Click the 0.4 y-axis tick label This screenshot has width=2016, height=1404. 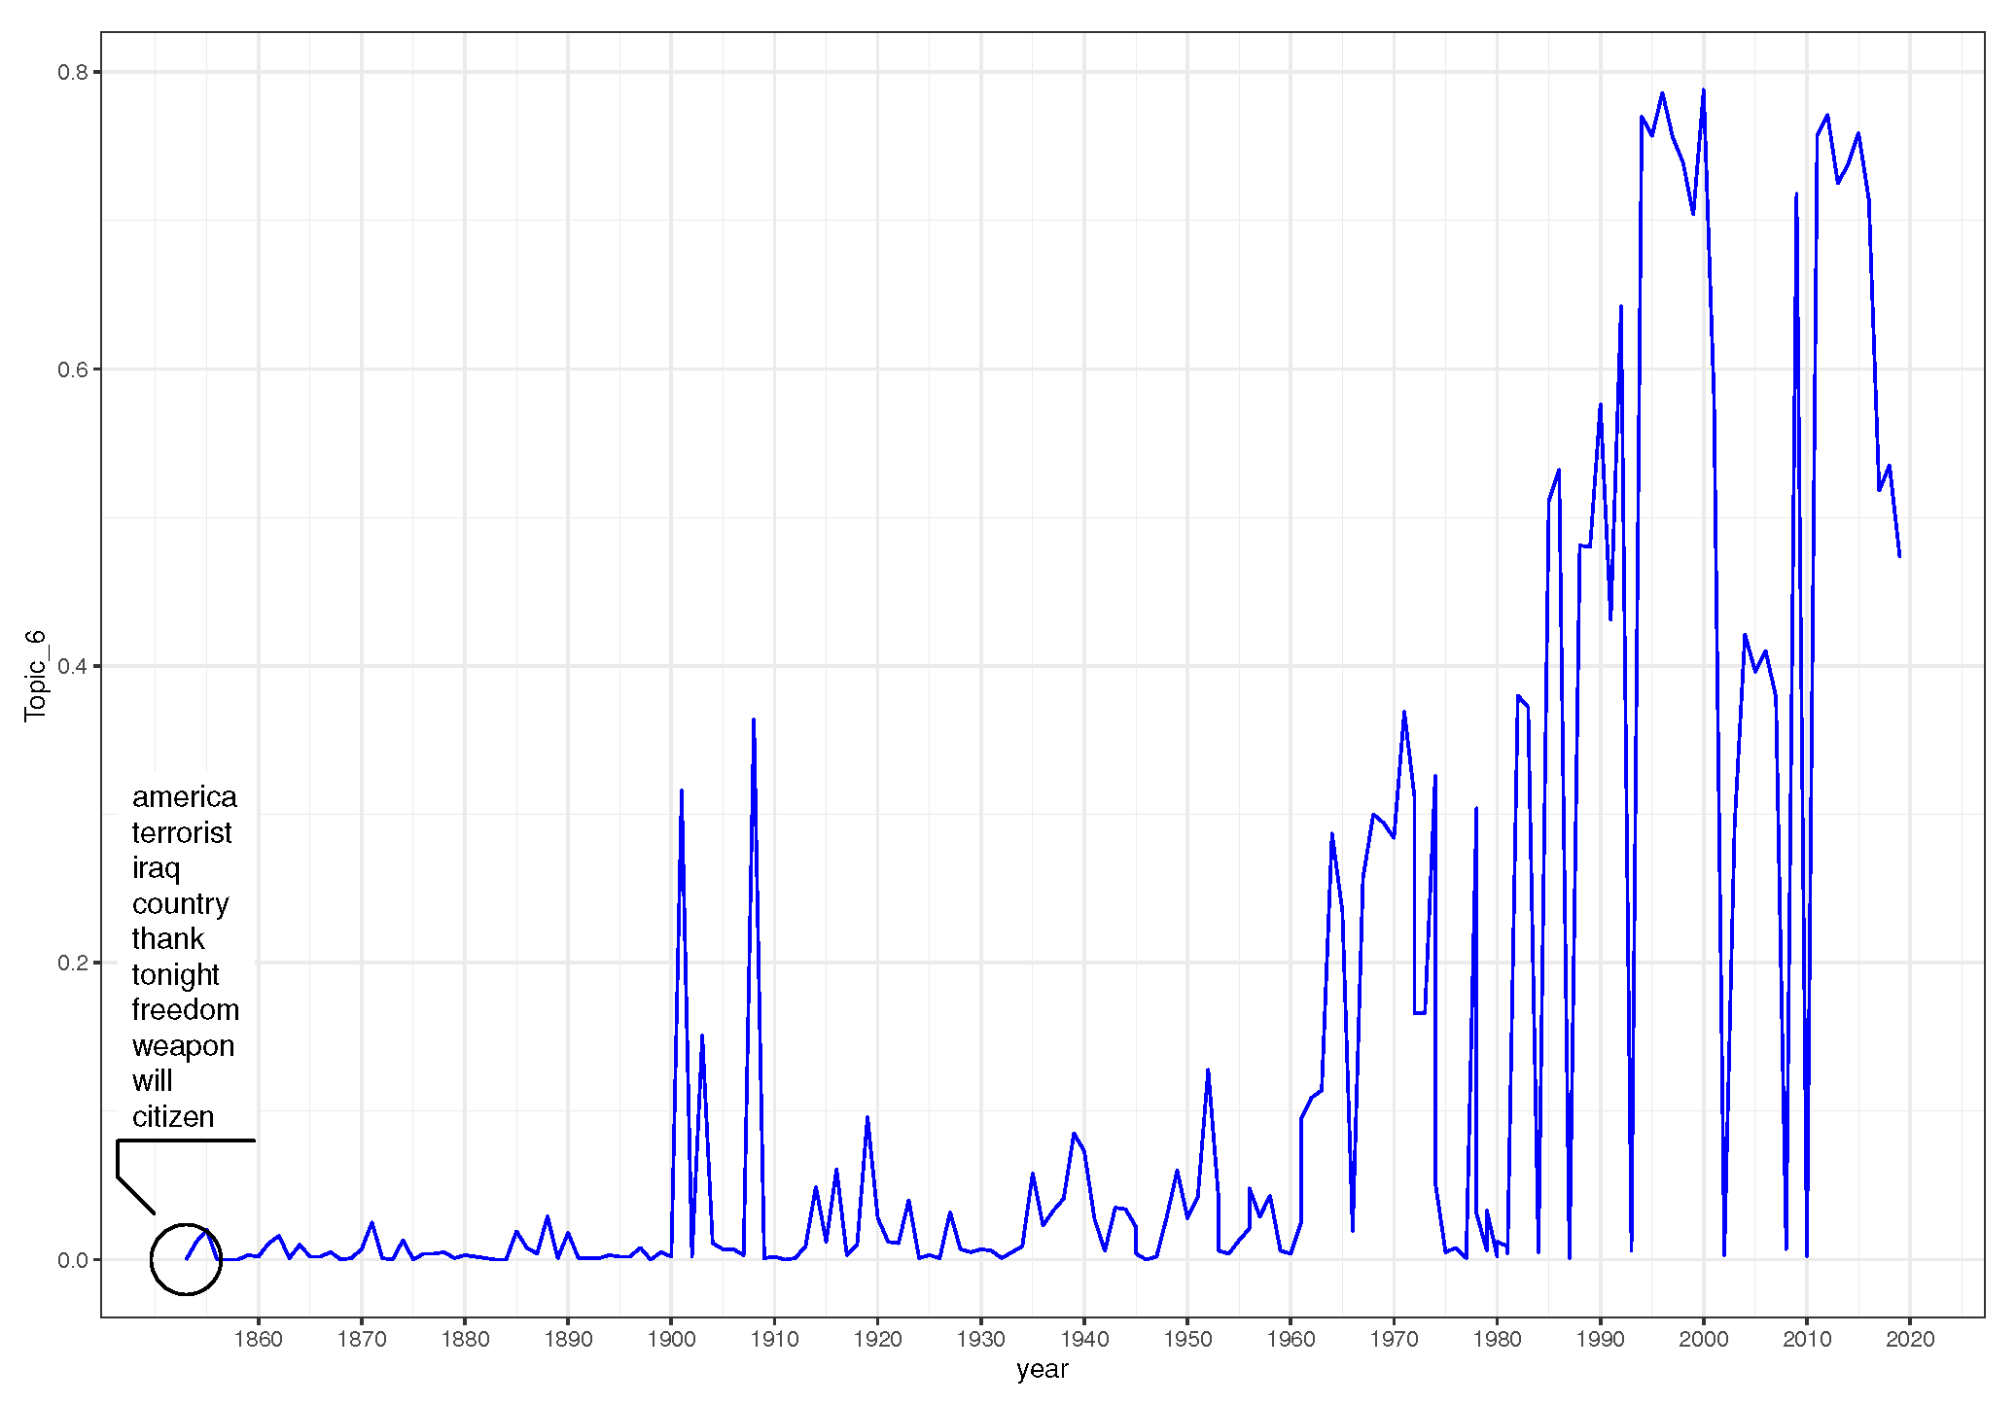coord(72,666)
